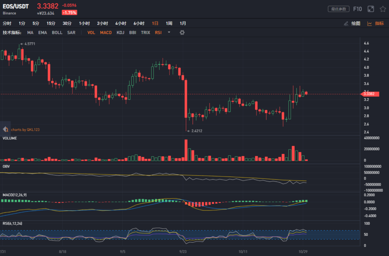Click the -1.75% change badge

point(69,12)
